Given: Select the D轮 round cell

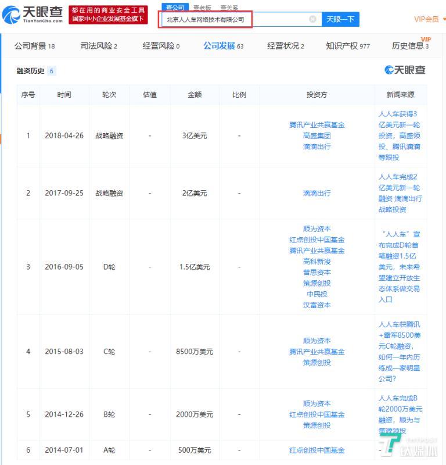Looking at the screenshot, I should pyautogui.click(x=109, y=267).
